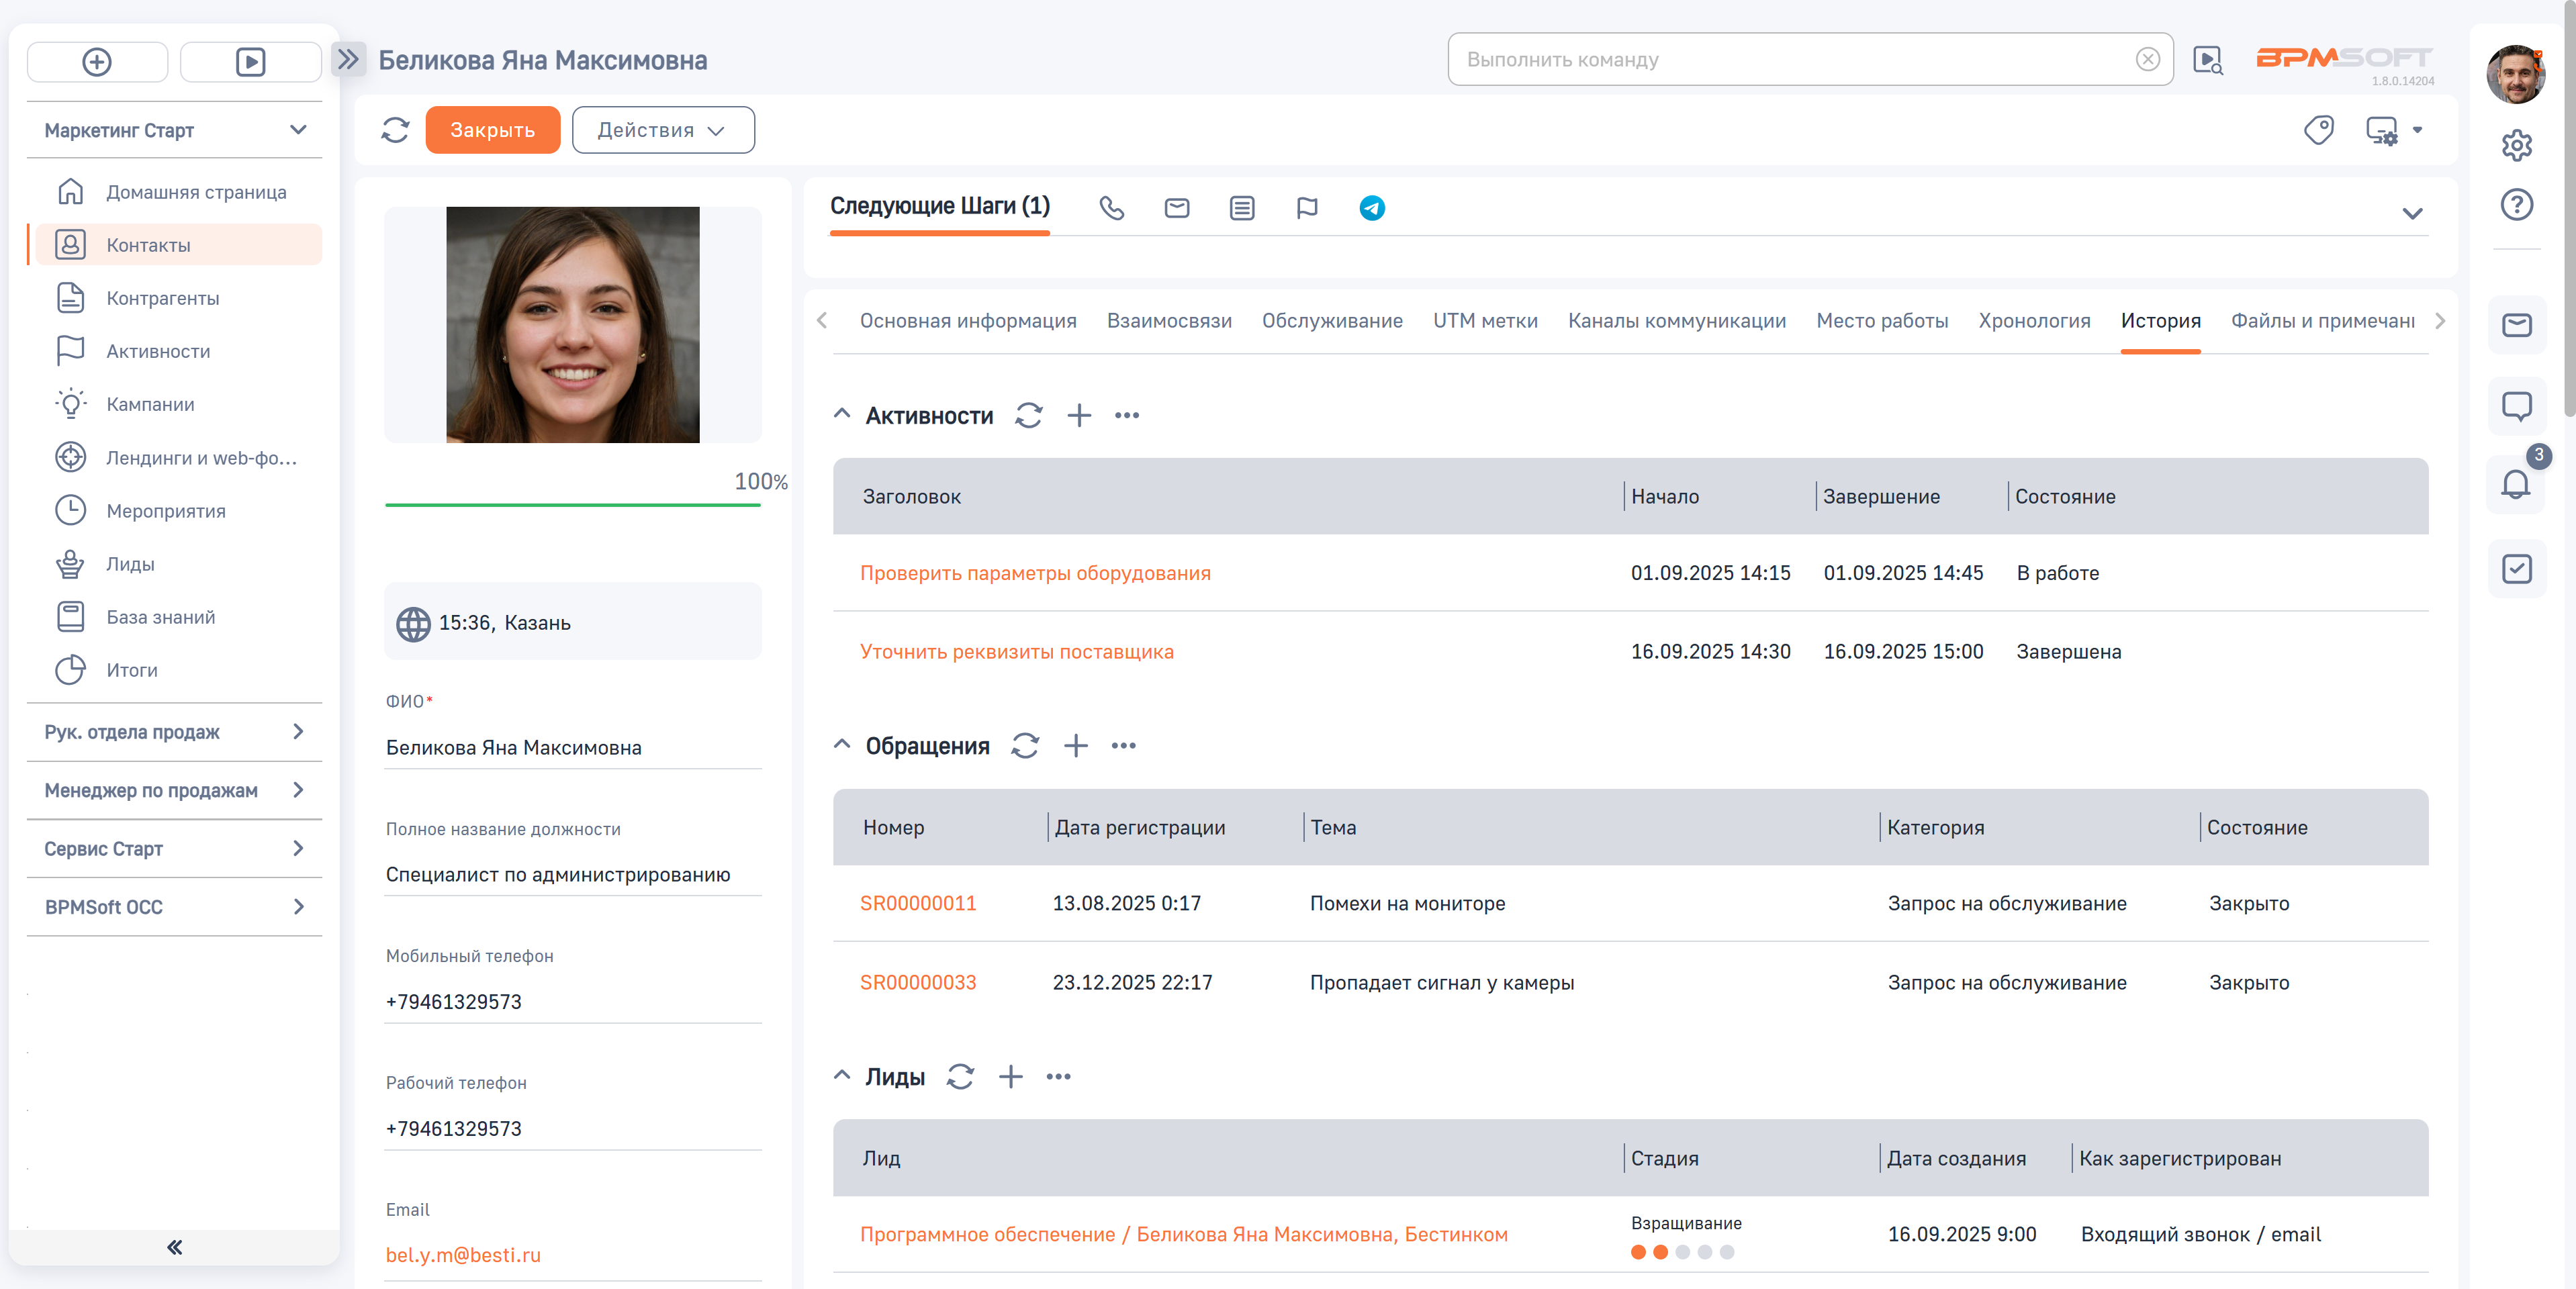Expand Сервис Старт section
2576x1289 pixels.
click(x=174, y=849)
